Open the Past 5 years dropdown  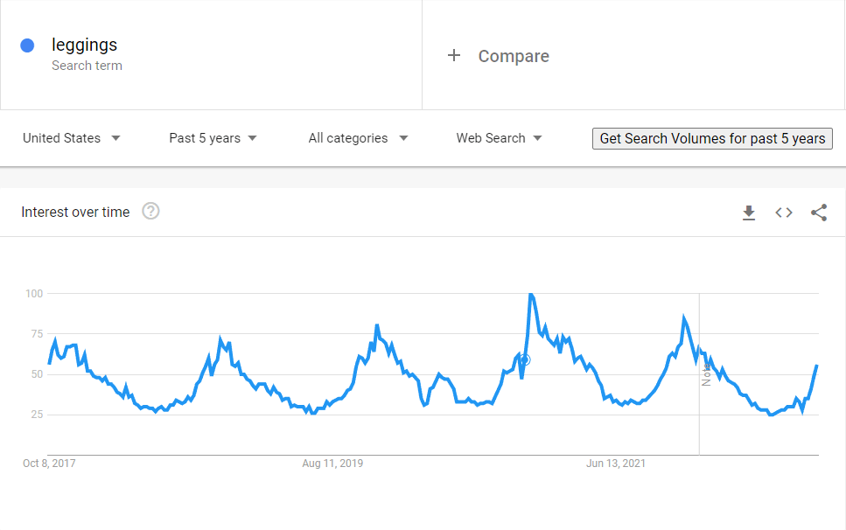click(213, 138)
